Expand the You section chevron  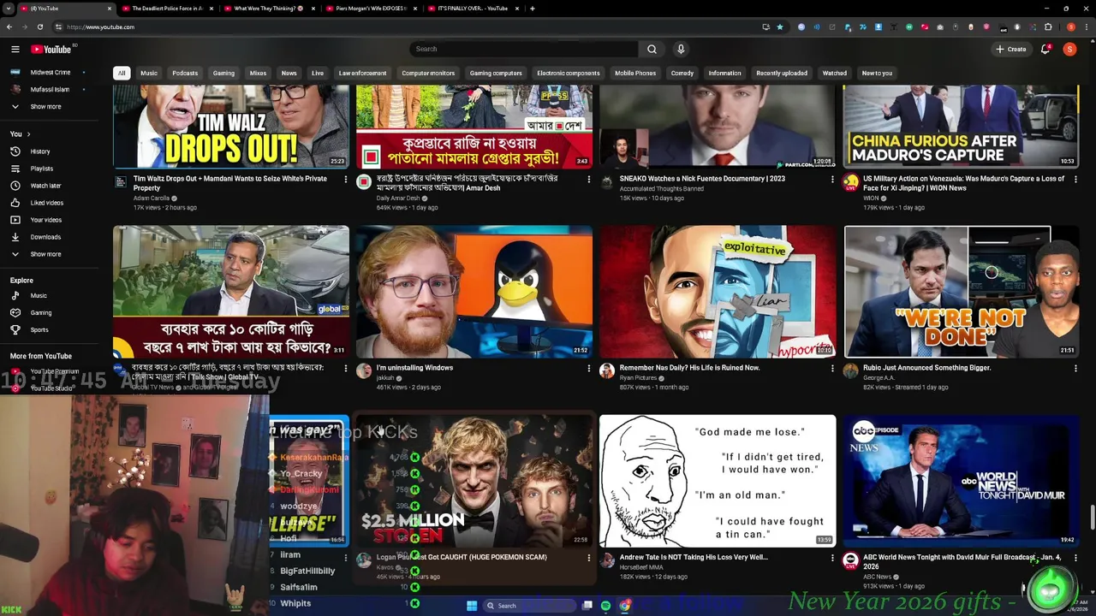(28, 134)
